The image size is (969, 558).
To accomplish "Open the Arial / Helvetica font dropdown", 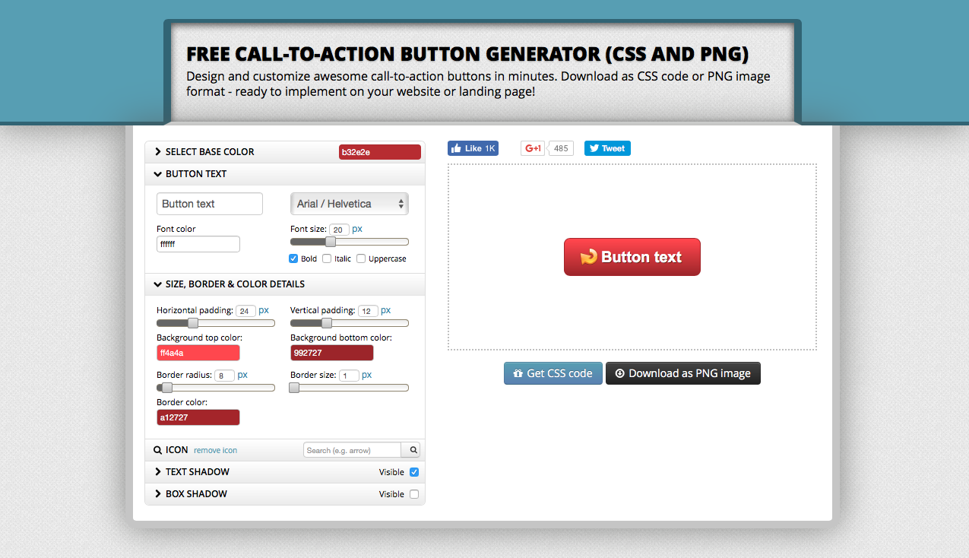I will [x=350, y=204].
